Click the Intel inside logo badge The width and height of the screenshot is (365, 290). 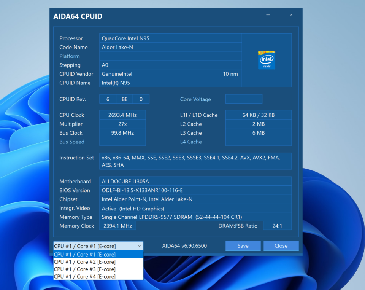267,60
